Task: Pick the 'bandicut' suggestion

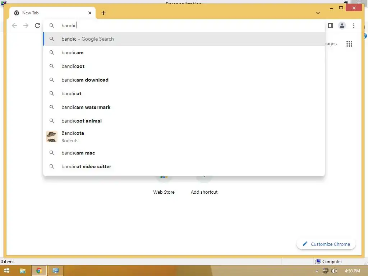Action: click(184, 93)
